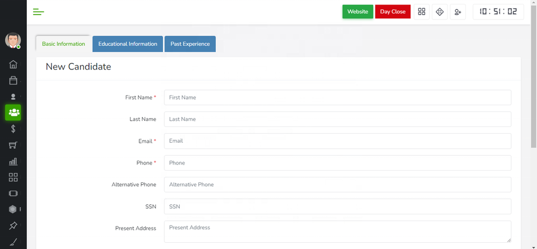Open the shopping cart icon in sidebar
The height and width of the screenshot is (249, 537).
(x=13, y=145)
